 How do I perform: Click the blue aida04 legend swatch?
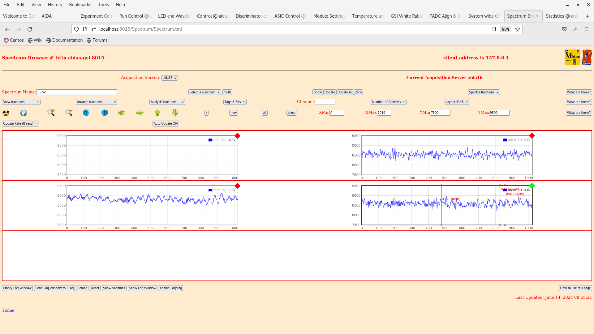coord(505,140)
